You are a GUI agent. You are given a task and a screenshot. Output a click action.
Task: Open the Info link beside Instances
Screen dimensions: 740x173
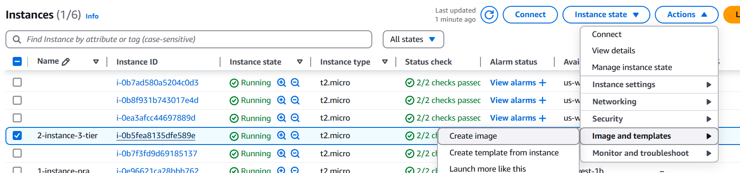tap(92, 16)
